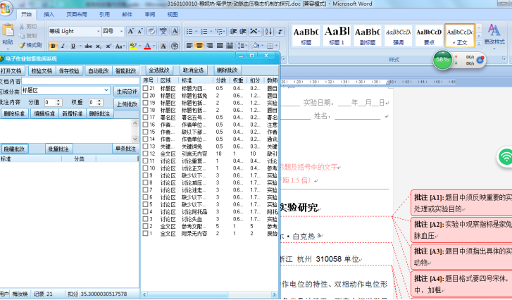Viewport: 512px width, 300px height.
Task: Open borders dropdown in ribbon
Action: pos(277,46)
